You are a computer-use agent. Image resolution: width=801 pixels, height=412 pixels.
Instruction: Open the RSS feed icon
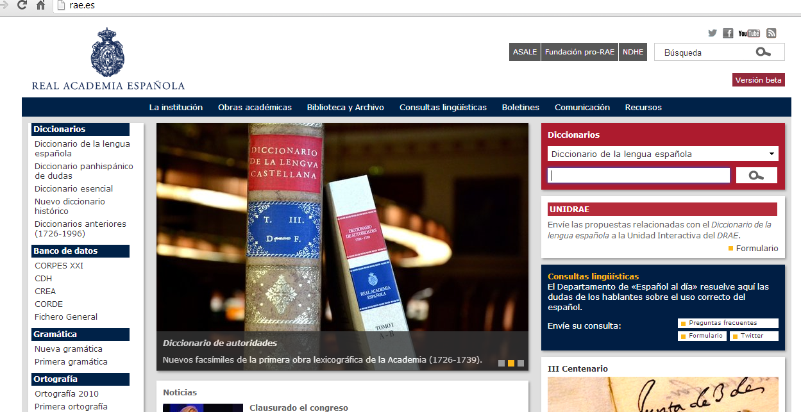click(x=771, y=33)
